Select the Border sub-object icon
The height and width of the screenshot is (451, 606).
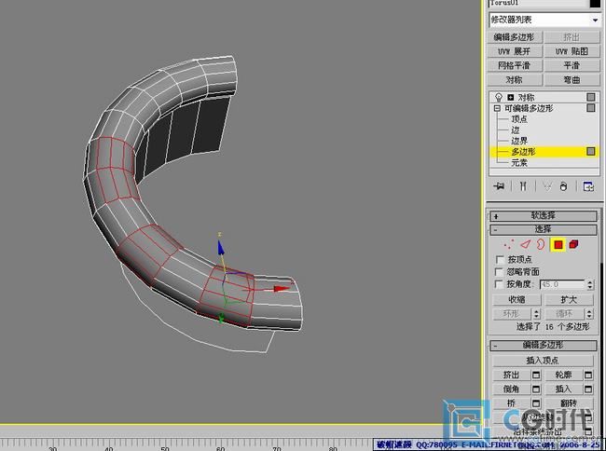[541, 244]
